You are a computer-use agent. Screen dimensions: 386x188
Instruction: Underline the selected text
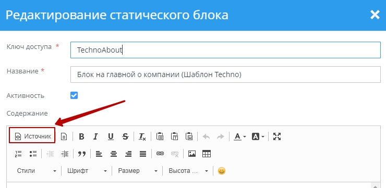point(111,136)
